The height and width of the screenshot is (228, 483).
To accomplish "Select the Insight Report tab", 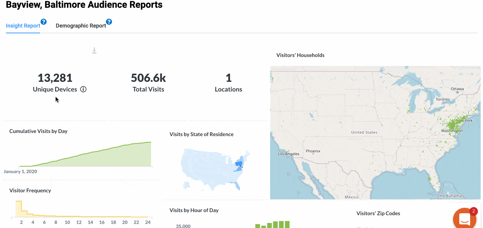I will tap(23, 26).
